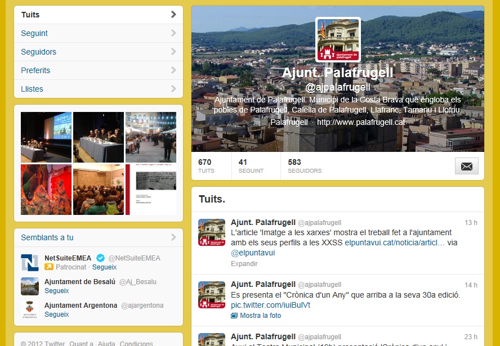Click avatar on the 13 h tweet
Screen dimensions: 500x346
click(x=212, y=232)
